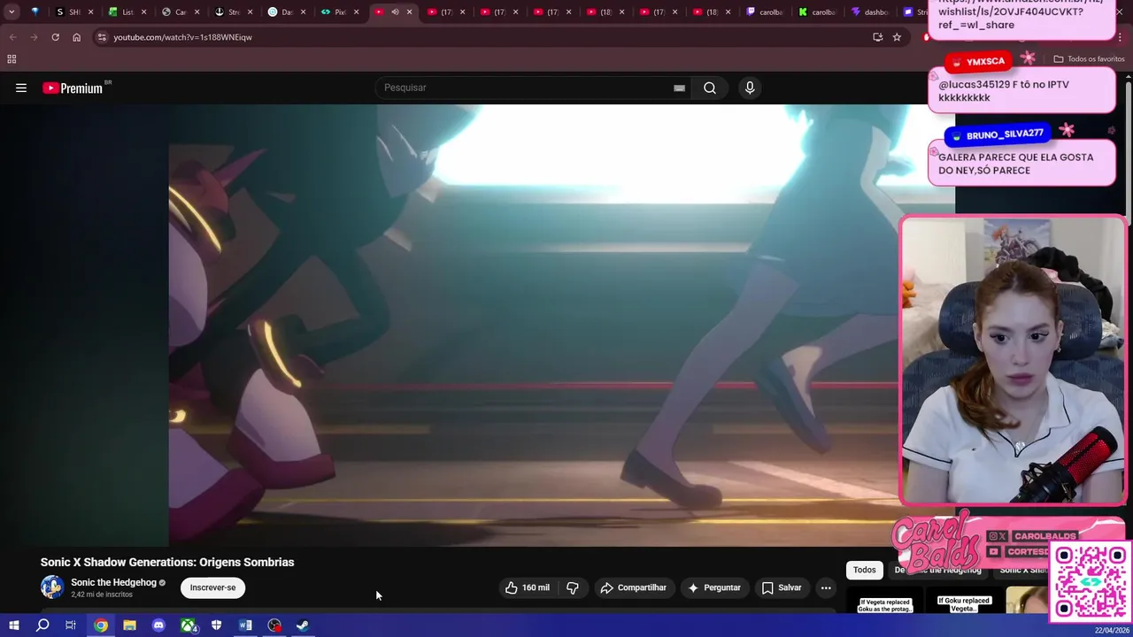This screenshot has width=1133, height=637.
Task: Go forward with the browser forward arrow
Action: click(x=34, y=37)
